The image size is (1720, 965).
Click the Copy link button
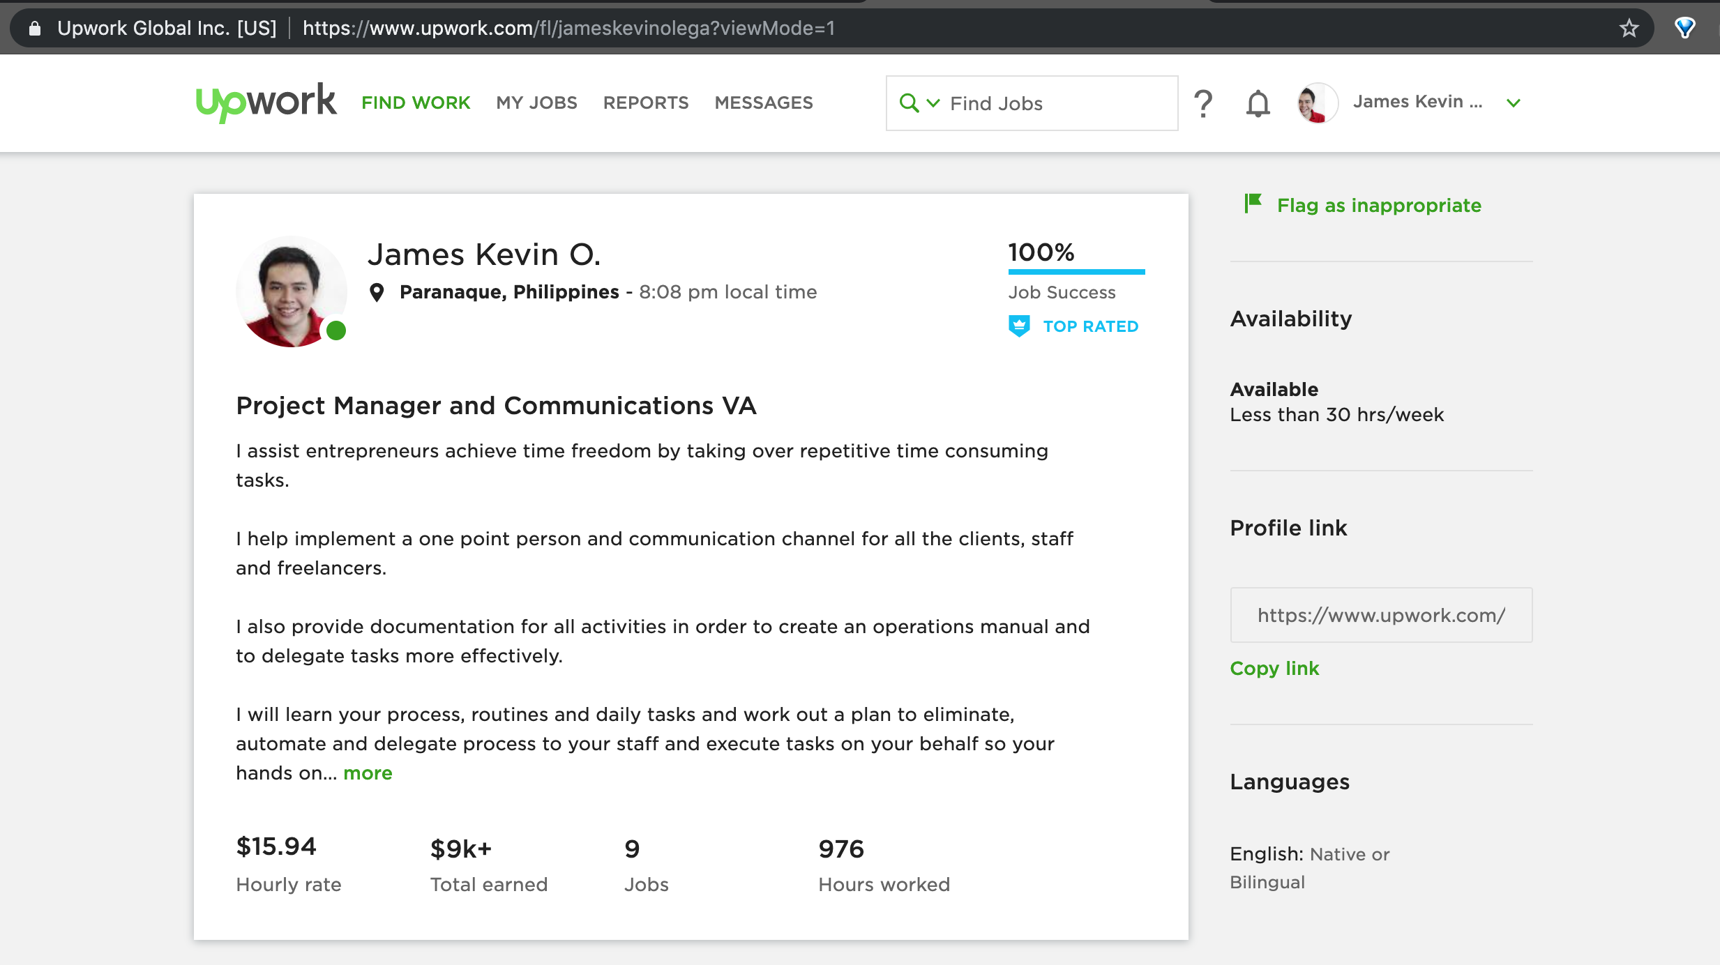[x=1274, y=668]
